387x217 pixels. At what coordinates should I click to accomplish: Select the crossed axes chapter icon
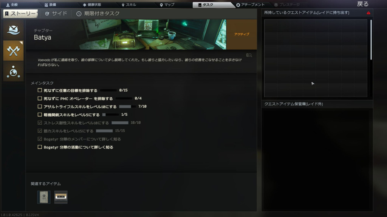[13, 50]
